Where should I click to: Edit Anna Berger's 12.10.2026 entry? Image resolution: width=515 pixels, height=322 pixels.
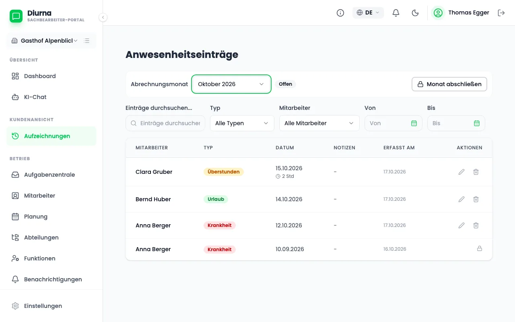point(461,225)
